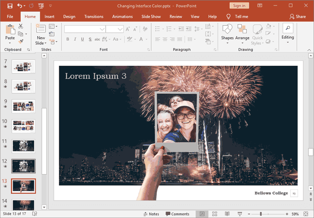Click Increase Font Size icon
Viewport: 314px width, 218px height.
point(128,29)
